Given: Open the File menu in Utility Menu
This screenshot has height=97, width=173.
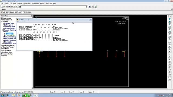Looking at the screenshot, I should [2, 4].
